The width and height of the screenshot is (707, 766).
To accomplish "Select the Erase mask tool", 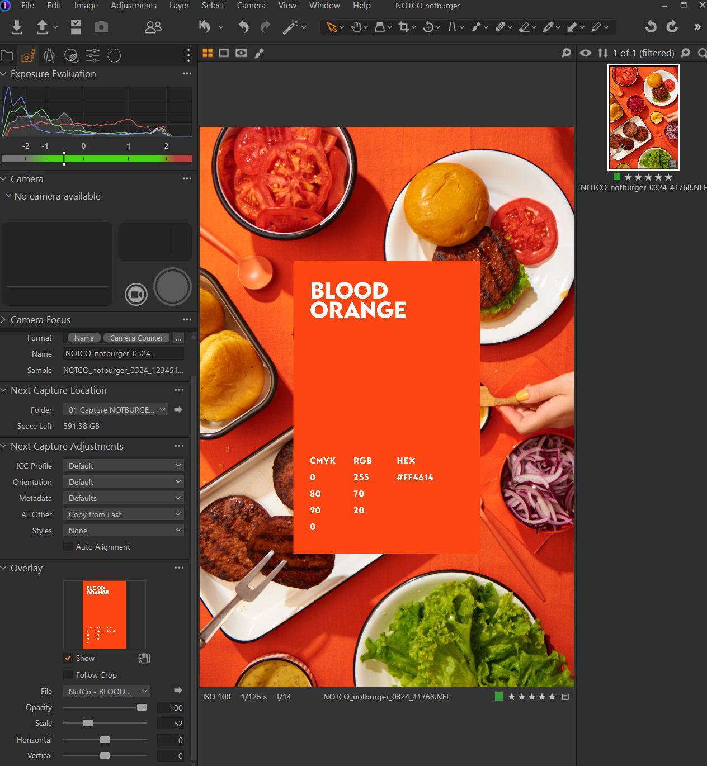I will coord(524,27).
